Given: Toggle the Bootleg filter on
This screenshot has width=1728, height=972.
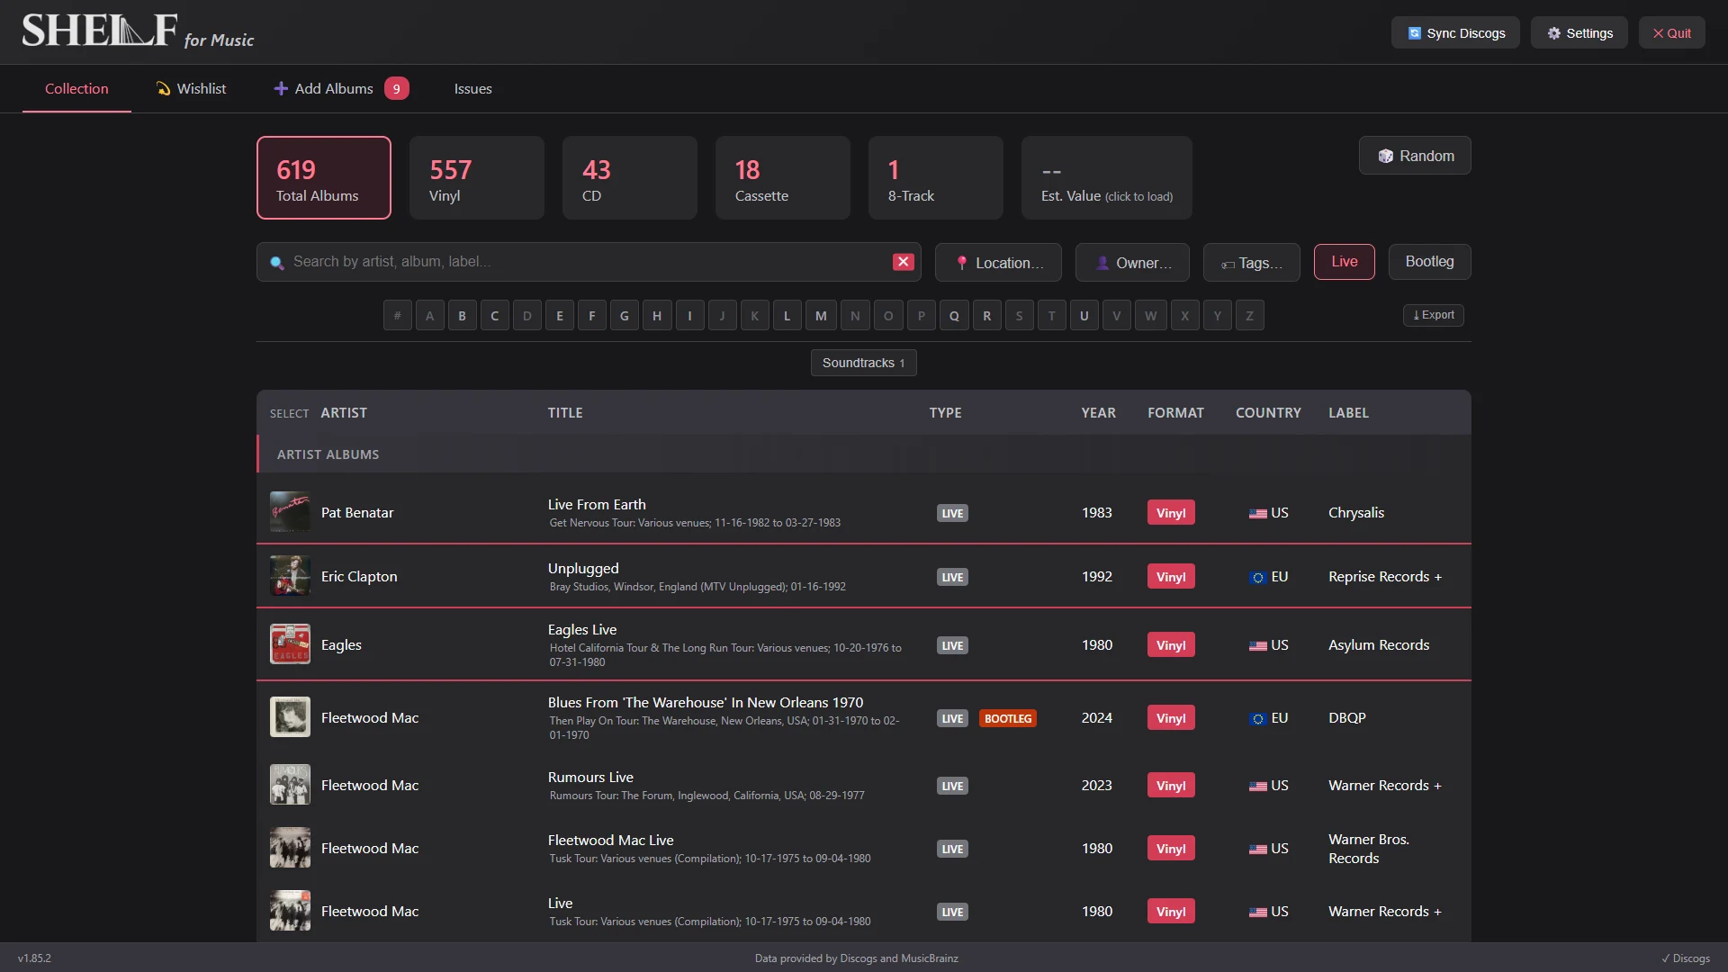Looking at the screenshot, I should pyautogui.click(x=1430, y=262).
